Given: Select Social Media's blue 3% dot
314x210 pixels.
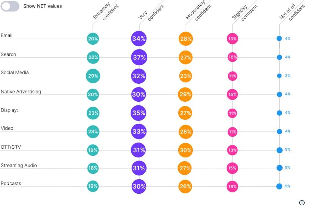Looking at the screenshot, I should pos(279,76).
